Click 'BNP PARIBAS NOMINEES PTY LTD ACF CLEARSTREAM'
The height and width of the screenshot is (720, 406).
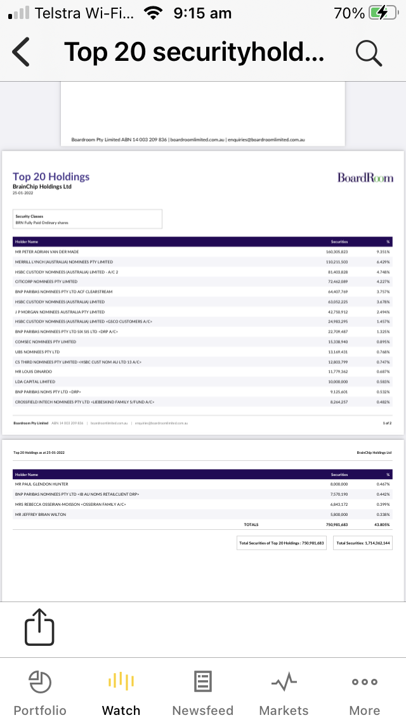[63, 292]
